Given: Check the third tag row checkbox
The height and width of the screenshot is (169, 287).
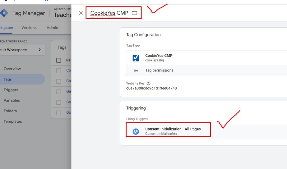Looking at the screenshot, I should click(x=59, y=92).
